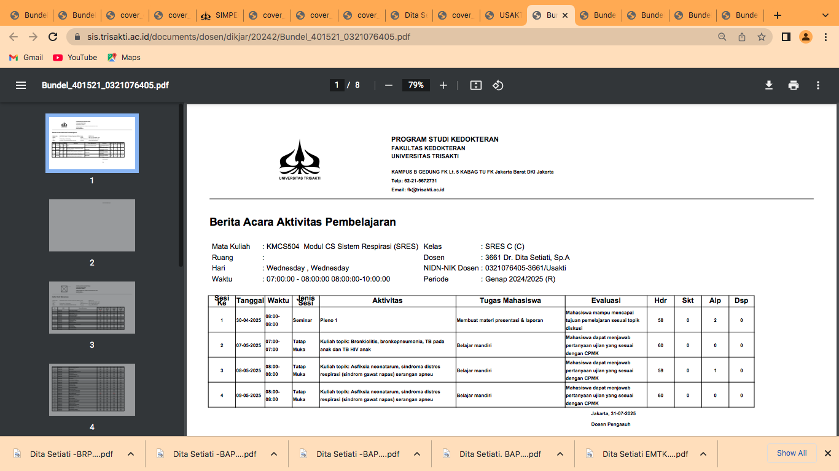Click the Tugas Mahasiswa column header
Viewport: 839px width, 471px height.
tap(510, 301)
